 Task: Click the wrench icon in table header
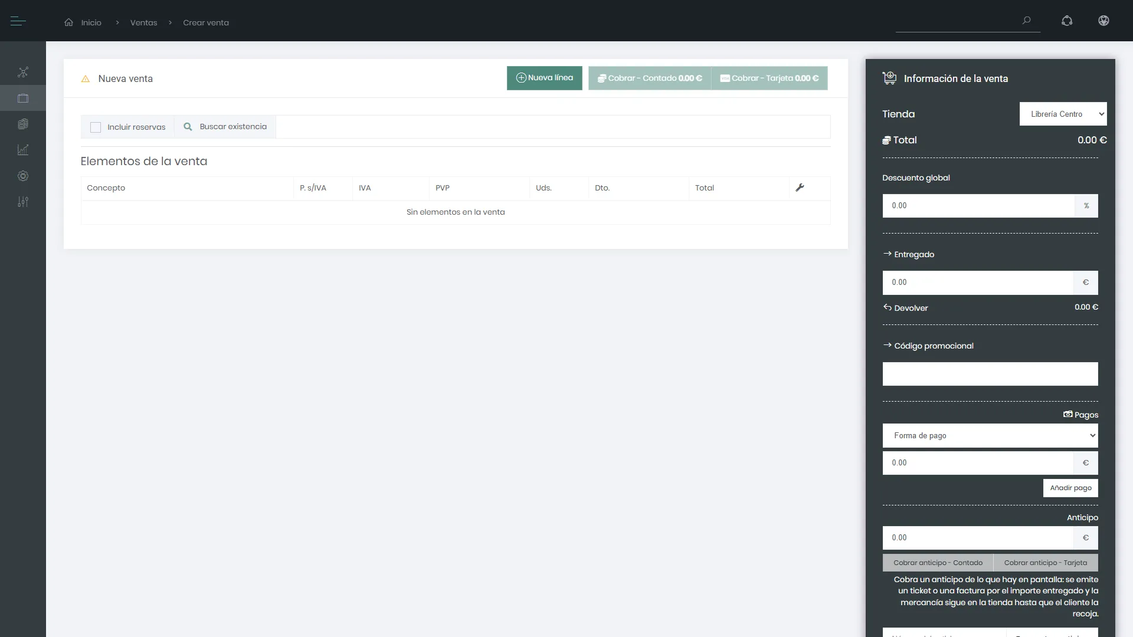click(x=800, y=188)
